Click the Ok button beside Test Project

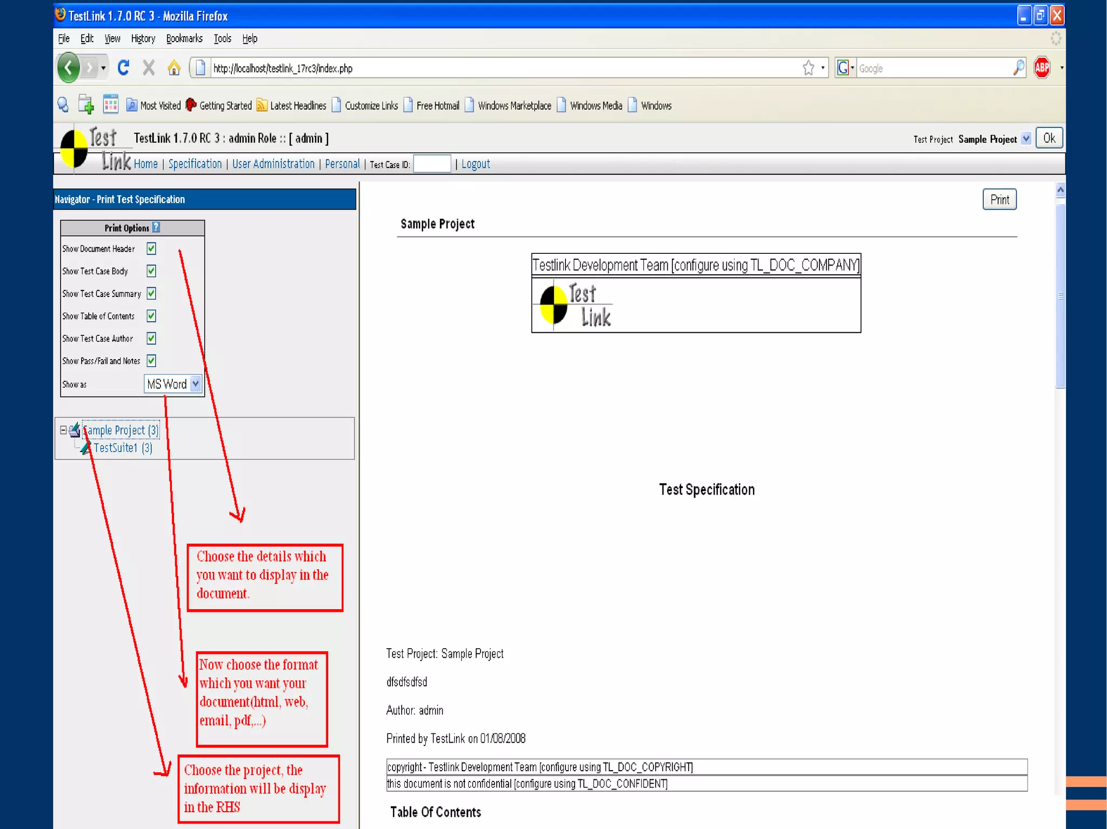click(1049, 138)
